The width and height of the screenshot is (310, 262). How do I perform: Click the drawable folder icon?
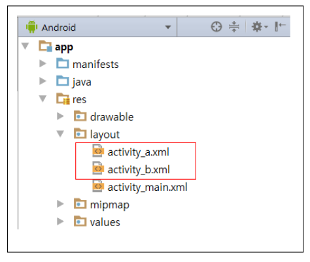80,116
